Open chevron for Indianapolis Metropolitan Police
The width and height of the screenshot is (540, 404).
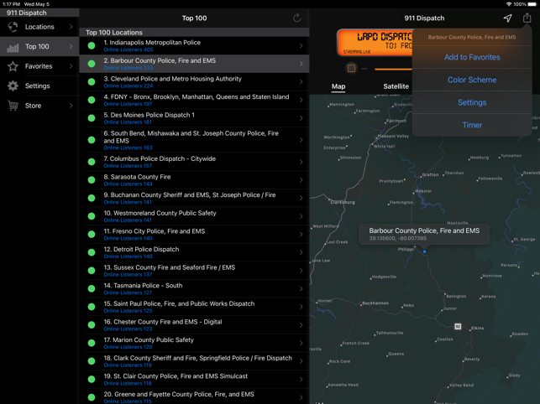point(301,46)
